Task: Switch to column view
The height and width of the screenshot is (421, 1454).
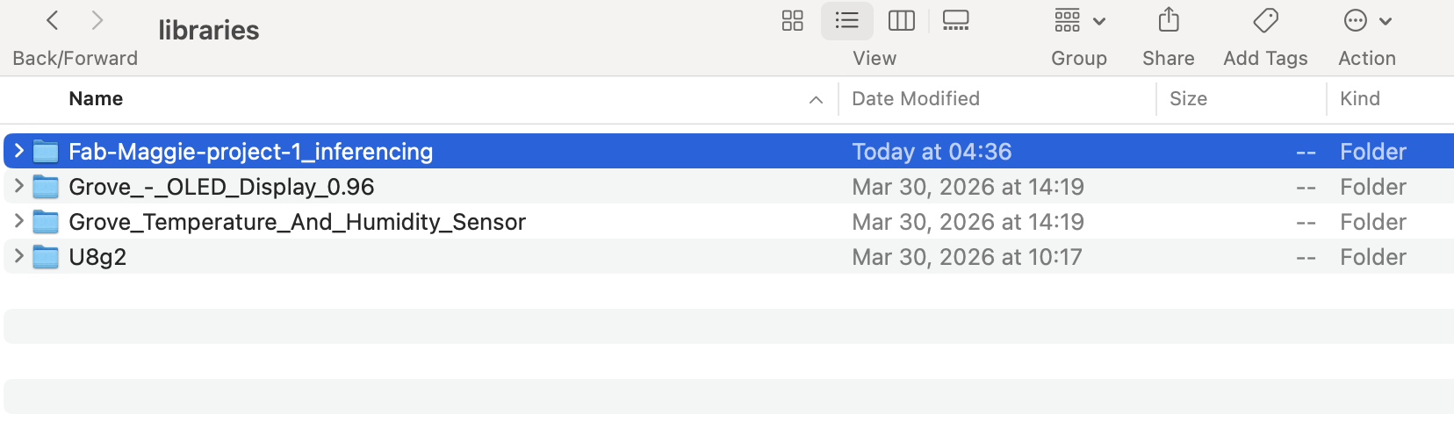Action: click(902, 20)
